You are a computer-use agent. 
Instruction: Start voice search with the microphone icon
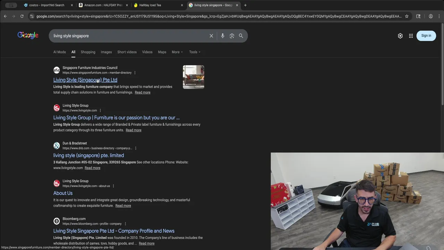coord(223,36)
